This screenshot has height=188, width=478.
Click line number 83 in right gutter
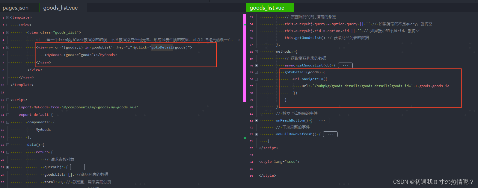[x=251, y=155]
